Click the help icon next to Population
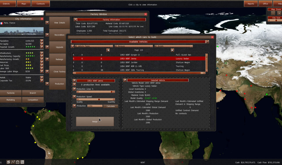The image size is (282, 165). pos(42,41)
